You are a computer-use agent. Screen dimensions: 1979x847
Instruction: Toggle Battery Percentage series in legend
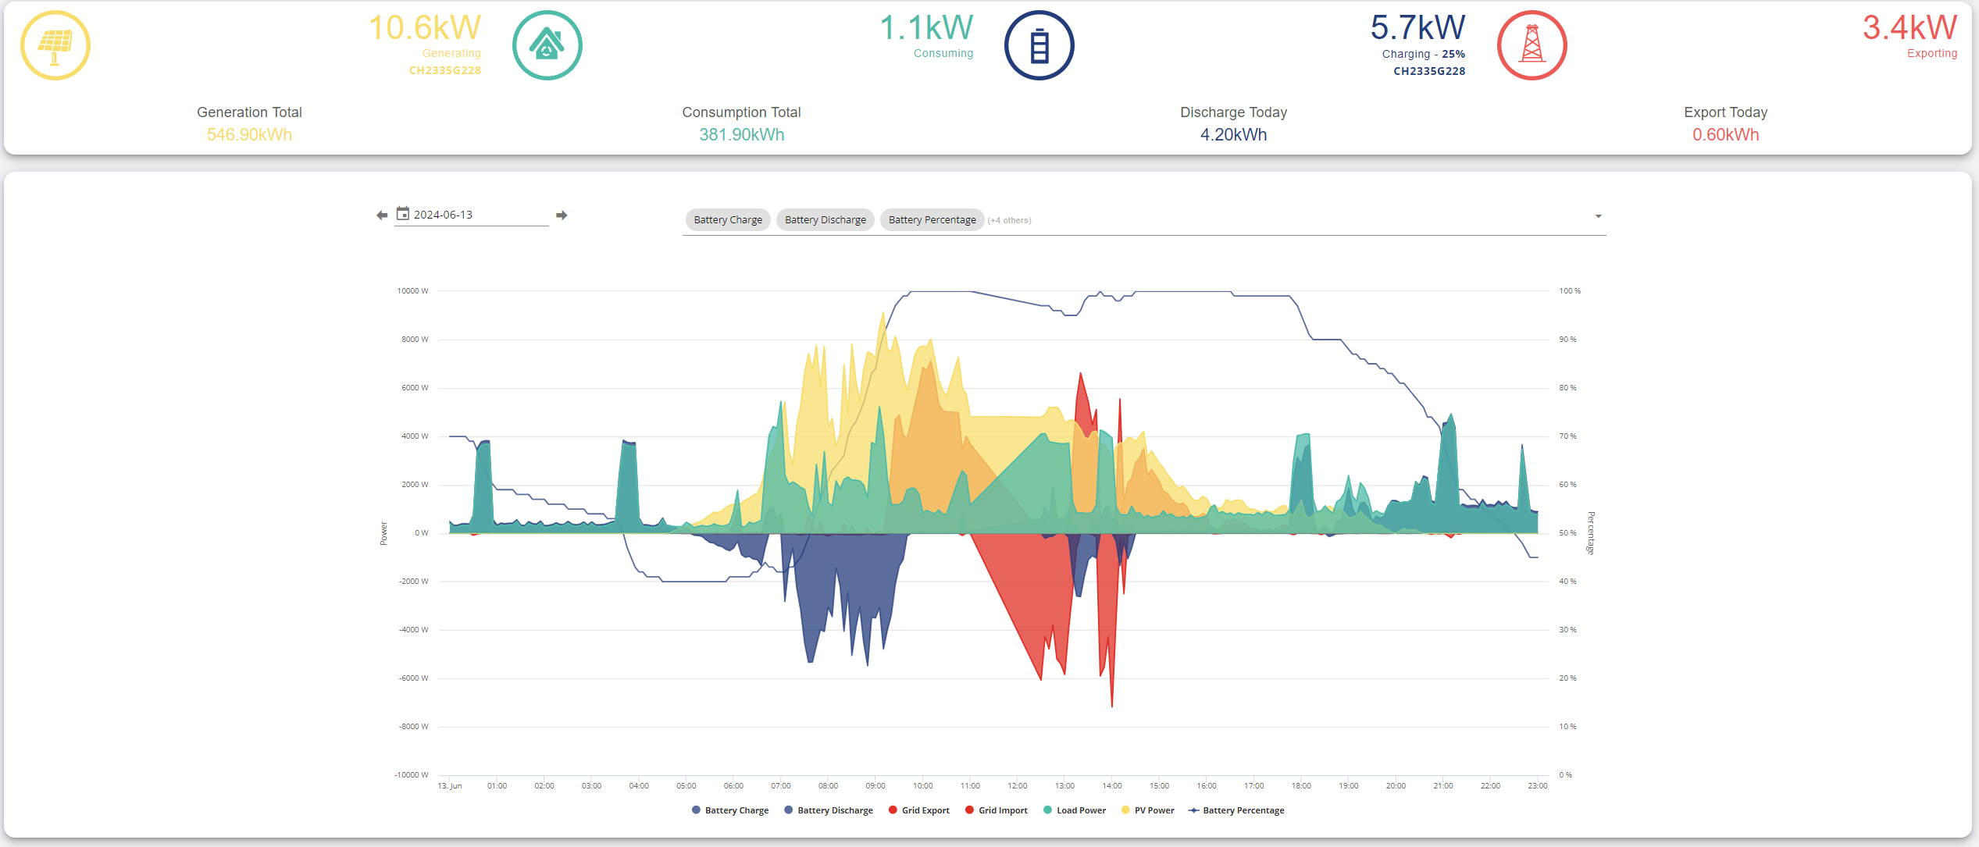(x=1236, y=810)
